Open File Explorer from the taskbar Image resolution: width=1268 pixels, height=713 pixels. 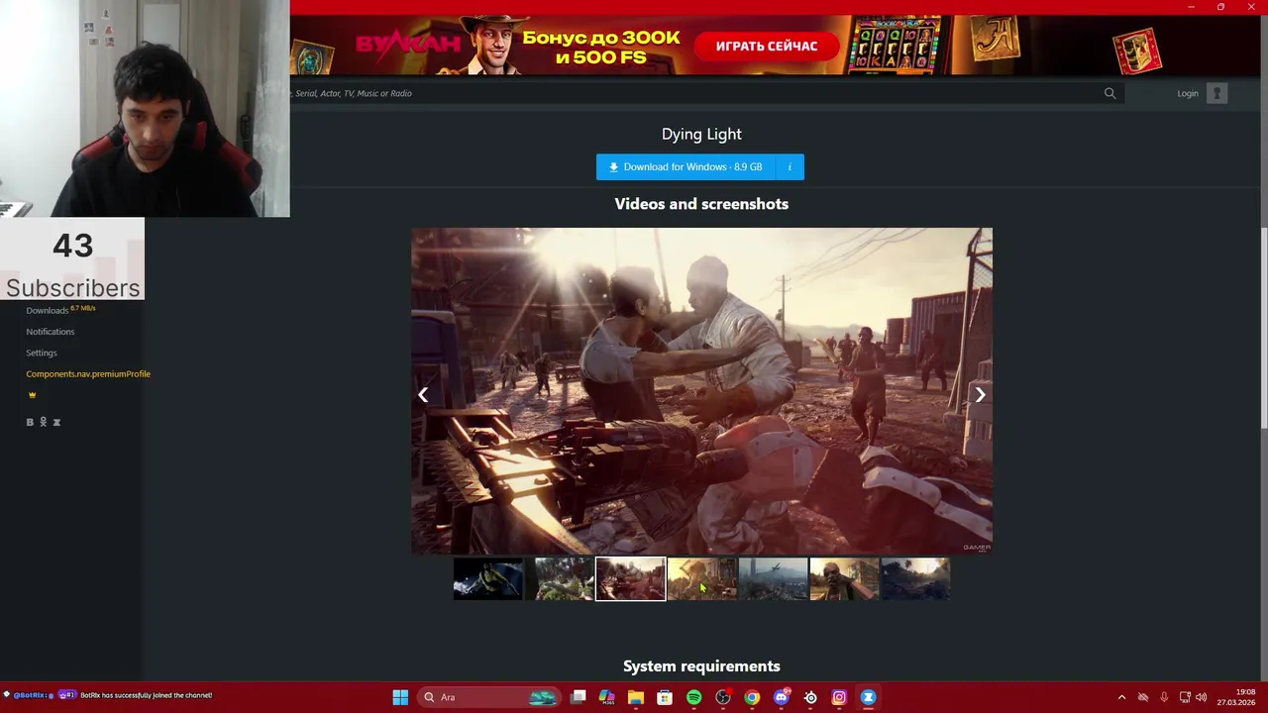[636, 697]
